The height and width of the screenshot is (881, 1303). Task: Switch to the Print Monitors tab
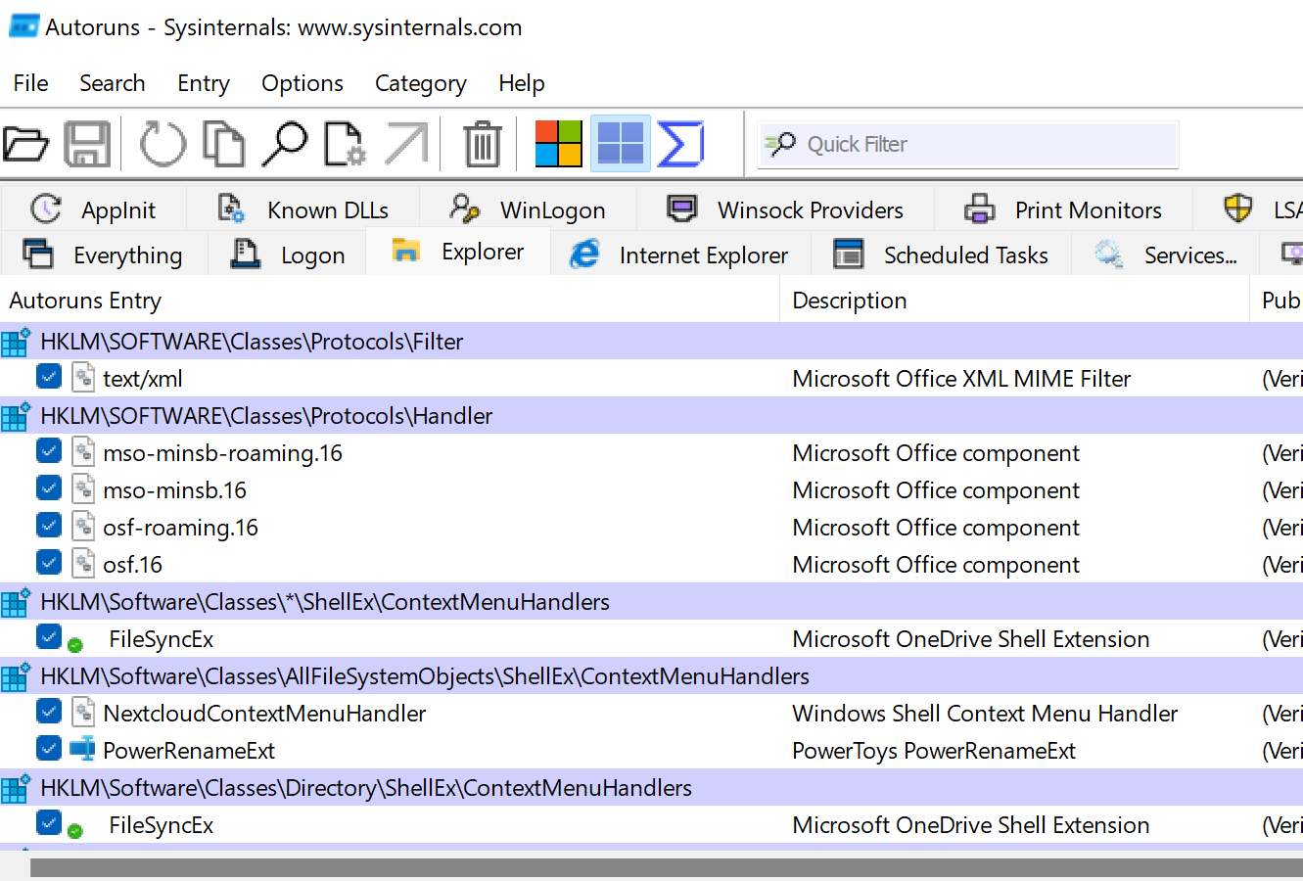(1064, 209)
